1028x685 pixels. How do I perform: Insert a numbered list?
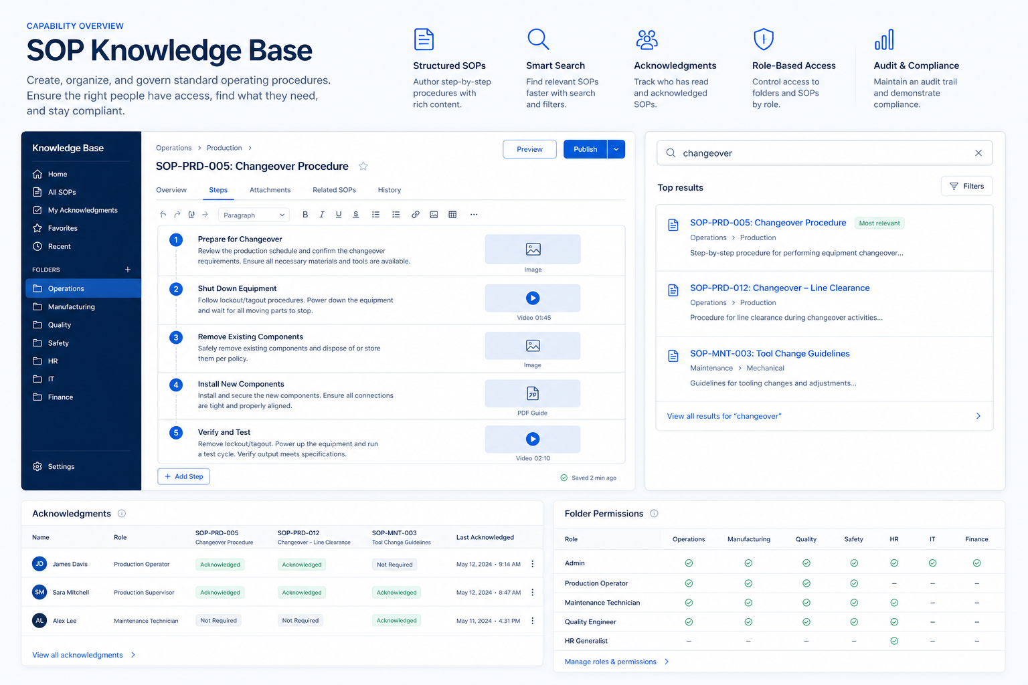(396, 215)
